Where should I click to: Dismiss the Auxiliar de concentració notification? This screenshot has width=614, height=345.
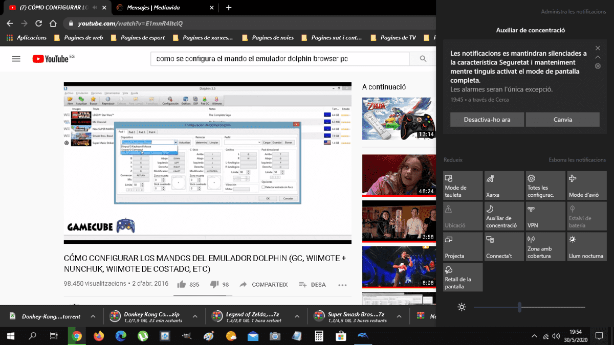coord(598,48)
